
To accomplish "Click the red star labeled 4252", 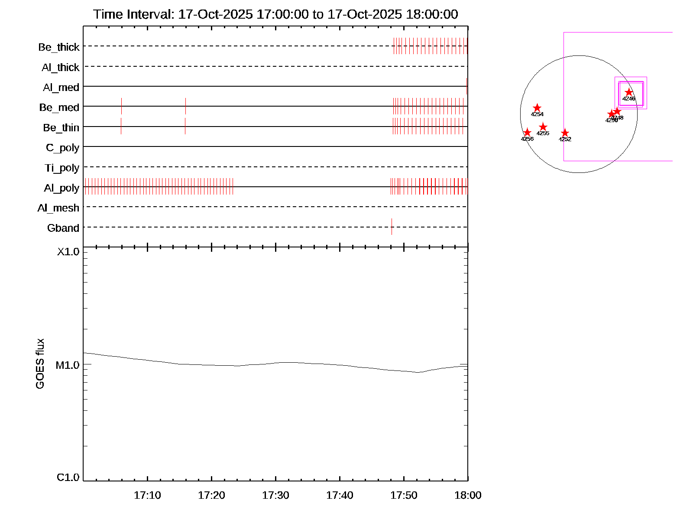I will point(565,133).
